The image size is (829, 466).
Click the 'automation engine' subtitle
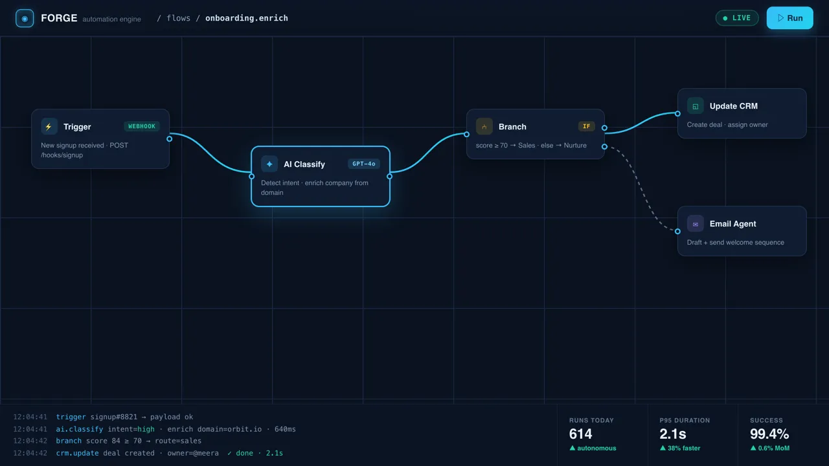111,19
